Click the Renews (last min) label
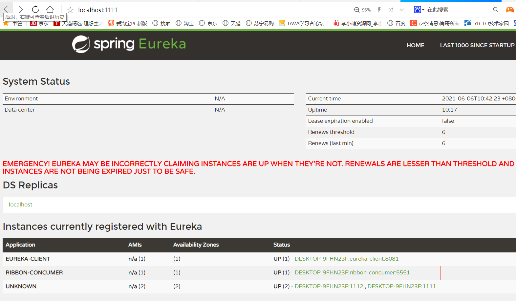The height and width of the screenshot is (301, 516). [x=331, y=143]
